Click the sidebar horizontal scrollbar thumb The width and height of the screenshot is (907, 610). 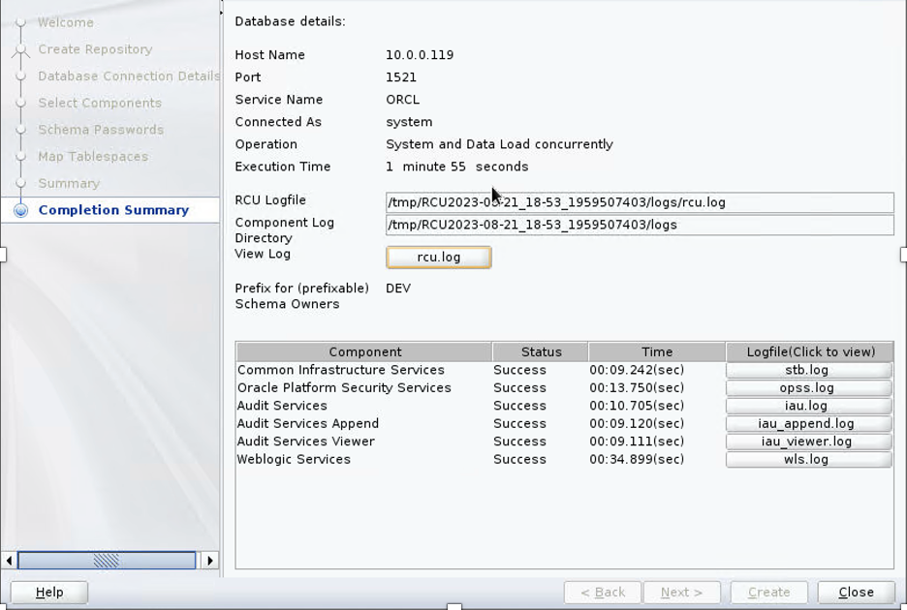tap(107, 561)
